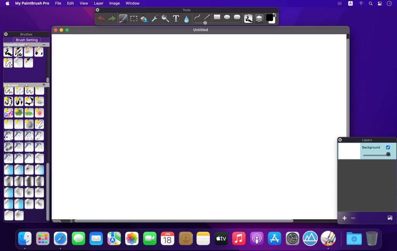Uncheck the Background layer visibility checkbox
This screenshot has height=251, width=397.
coord(388,147)
